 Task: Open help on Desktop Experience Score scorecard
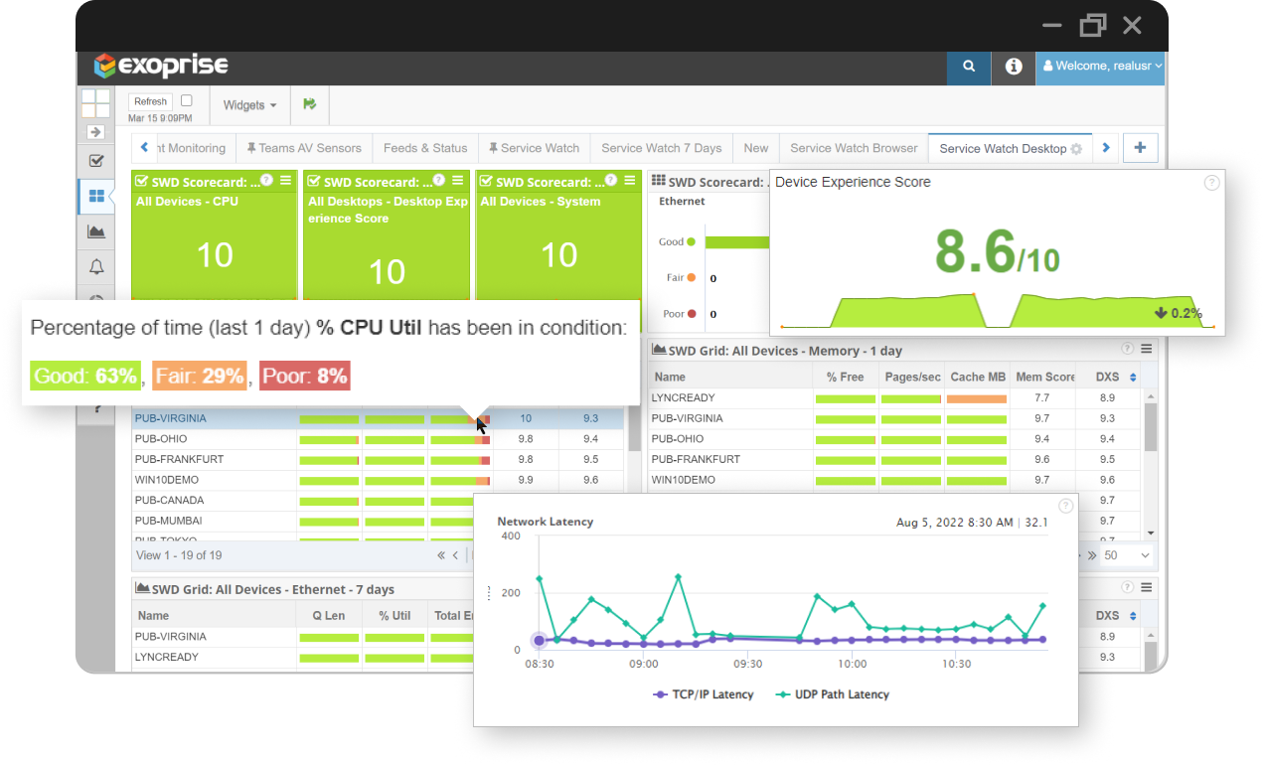point(438,180)
